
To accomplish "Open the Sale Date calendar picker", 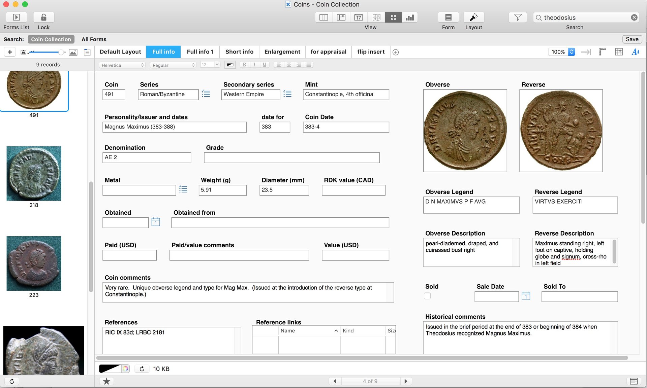I will tap(526, 296).
